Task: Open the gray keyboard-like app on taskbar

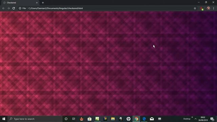Action: pyautogui.click(x=160, y=119)
